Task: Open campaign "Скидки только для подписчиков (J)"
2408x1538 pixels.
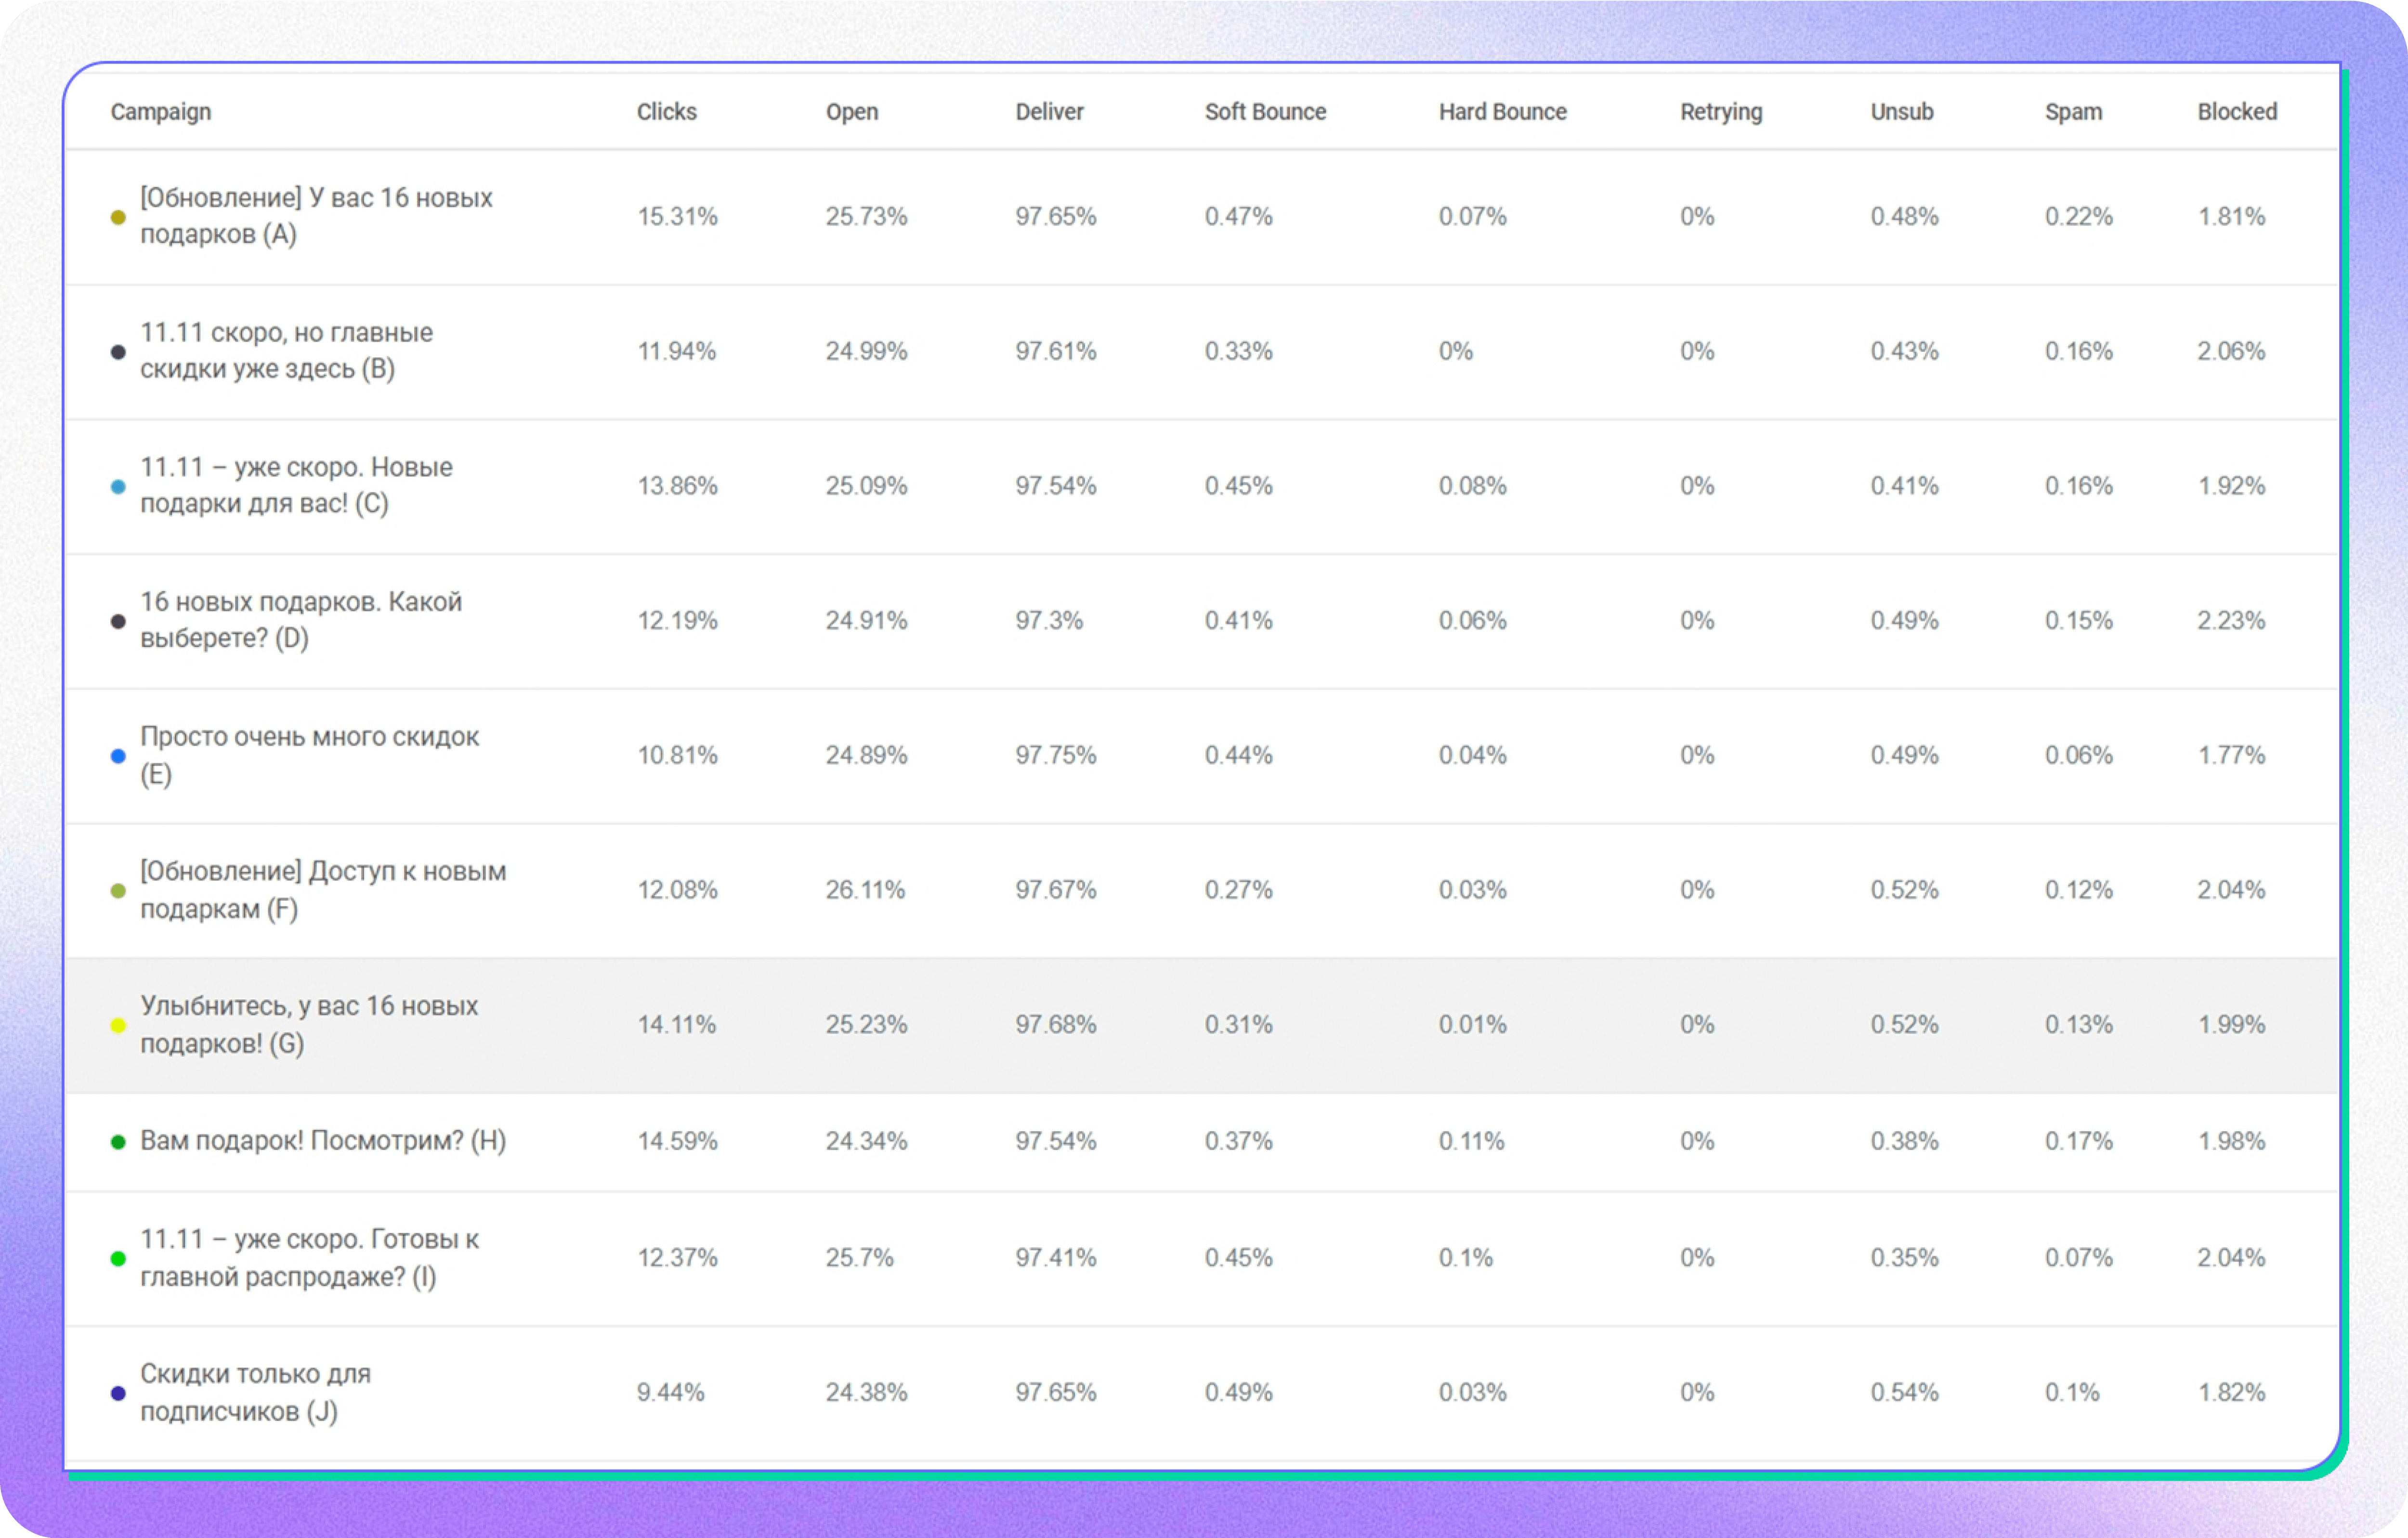Action: 255,1392
